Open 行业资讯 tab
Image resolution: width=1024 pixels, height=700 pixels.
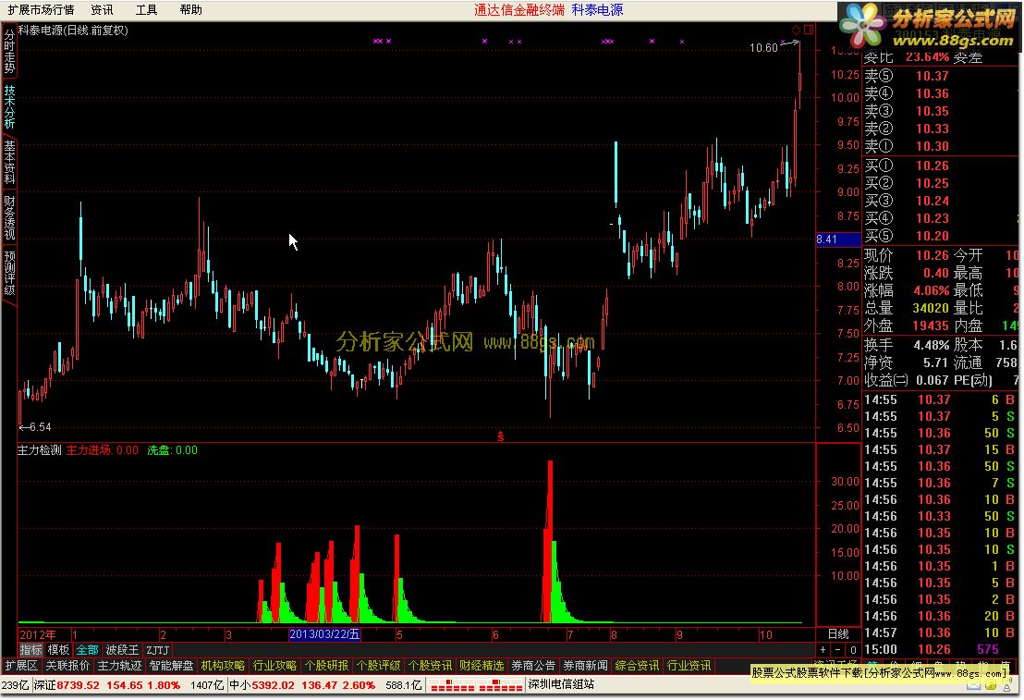689,666
